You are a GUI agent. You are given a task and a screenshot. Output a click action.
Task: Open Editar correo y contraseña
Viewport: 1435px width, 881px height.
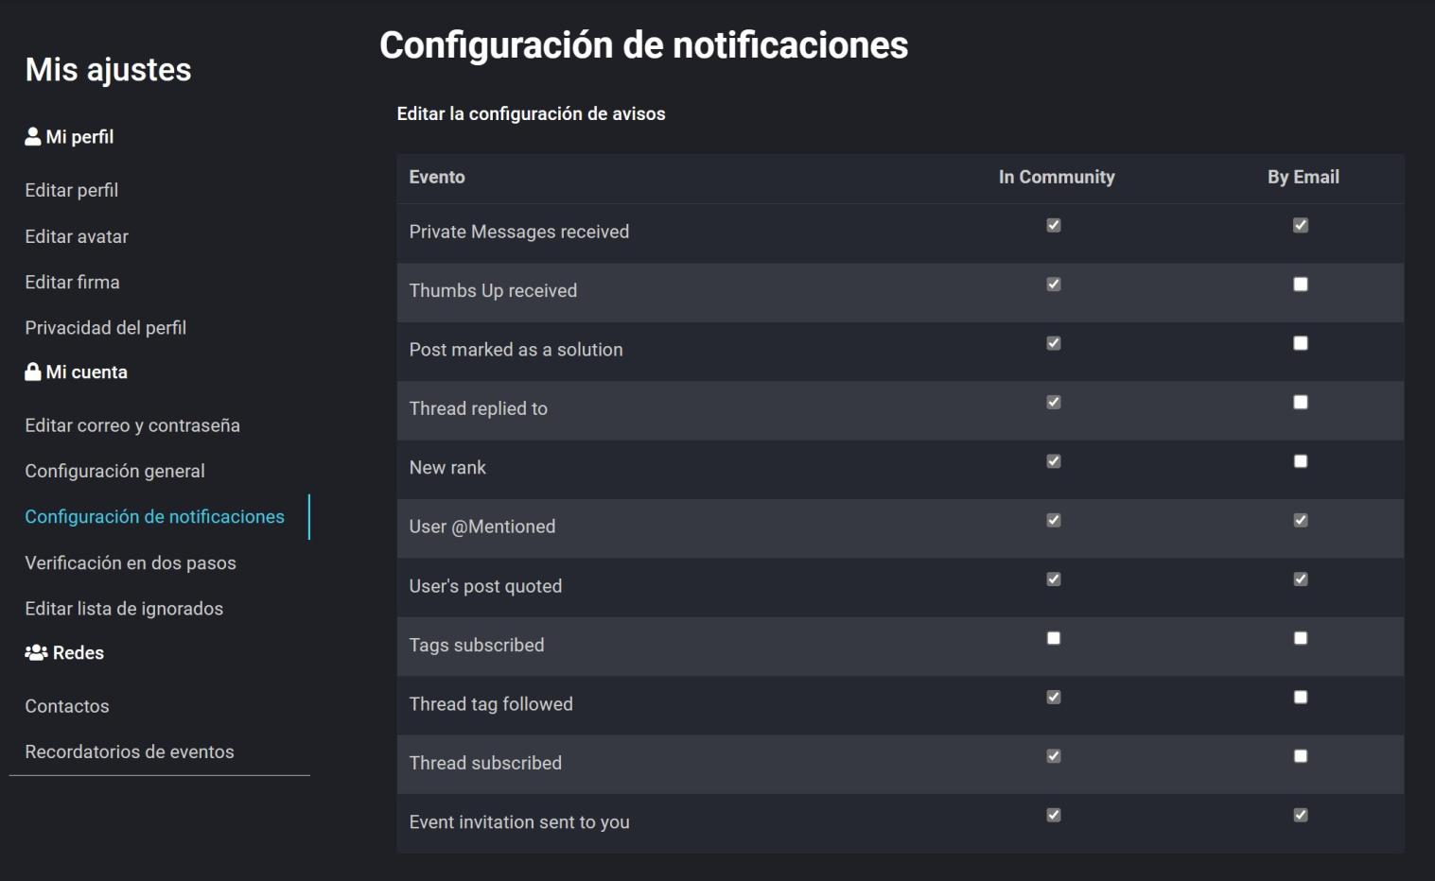[x=132, y=425]
